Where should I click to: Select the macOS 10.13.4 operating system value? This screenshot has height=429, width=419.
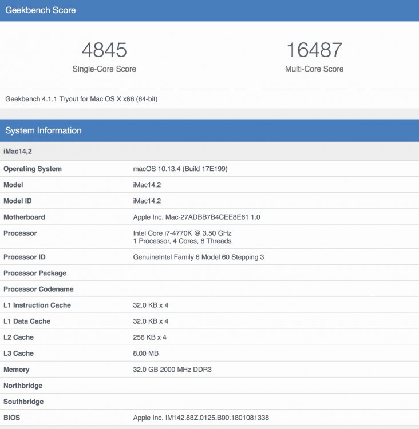(x=180, y=169)
